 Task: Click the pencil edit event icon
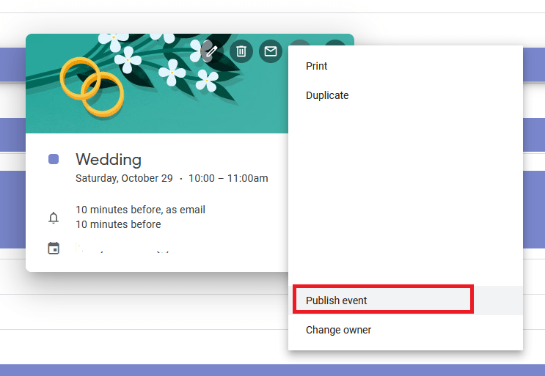212,51
